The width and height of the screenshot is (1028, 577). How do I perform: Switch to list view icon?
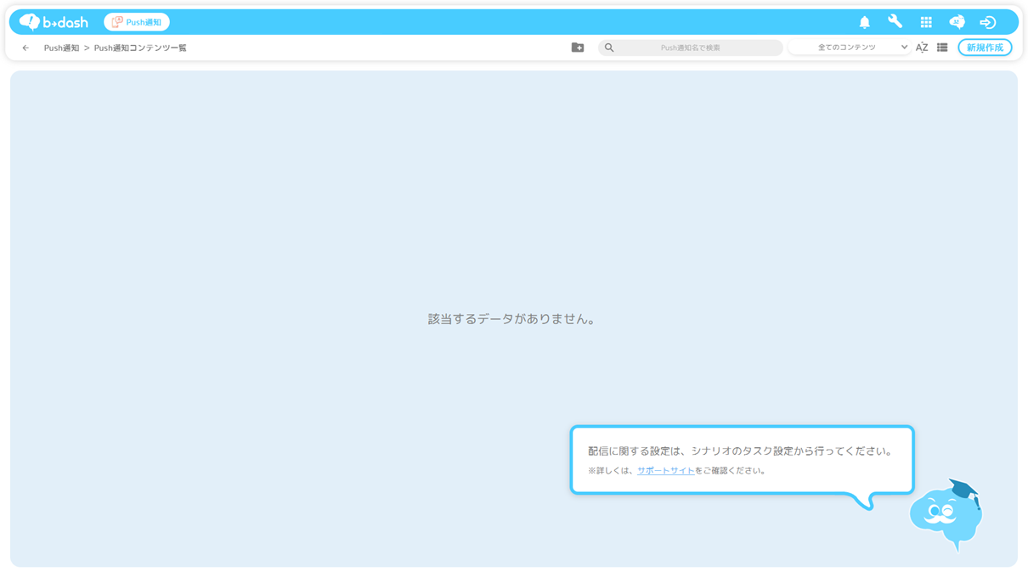tap(942, 48)
